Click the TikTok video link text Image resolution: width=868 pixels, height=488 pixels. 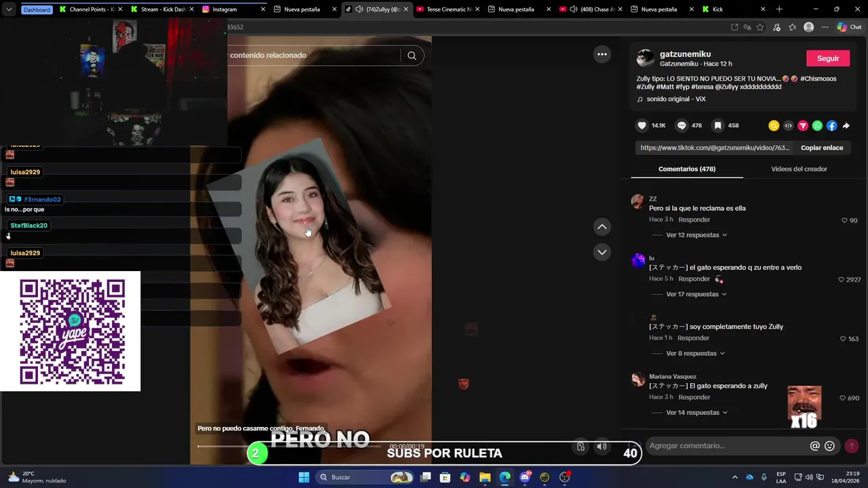(x=715, y=148)
